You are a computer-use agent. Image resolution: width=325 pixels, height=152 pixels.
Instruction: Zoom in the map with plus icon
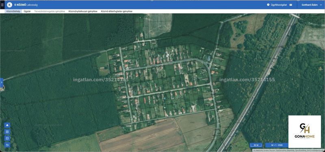(7, 132)
